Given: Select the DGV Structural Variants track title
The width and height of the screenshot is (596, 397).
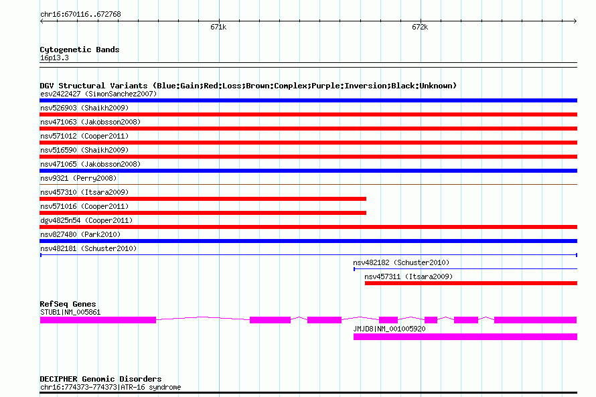Looking at the screenshot, I should point(248,86).
